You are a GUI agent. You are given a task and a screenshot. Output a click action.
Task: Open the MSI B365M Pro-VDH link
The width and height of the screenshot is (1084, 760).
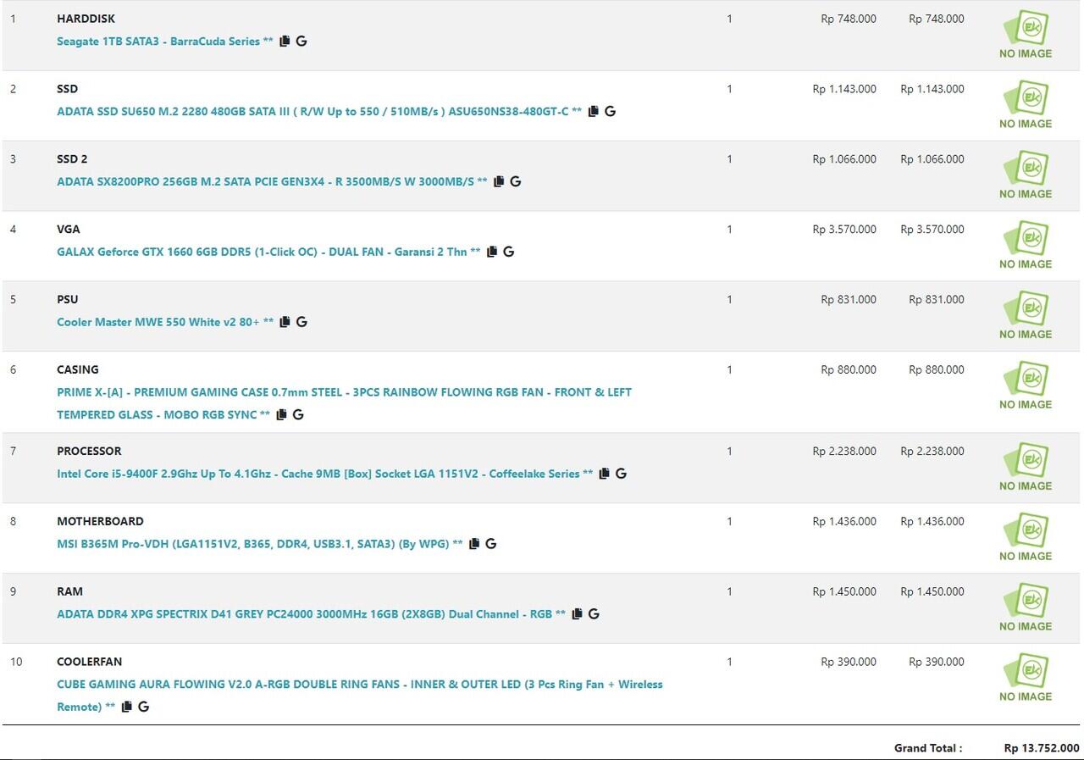click(x=260, y=545)
